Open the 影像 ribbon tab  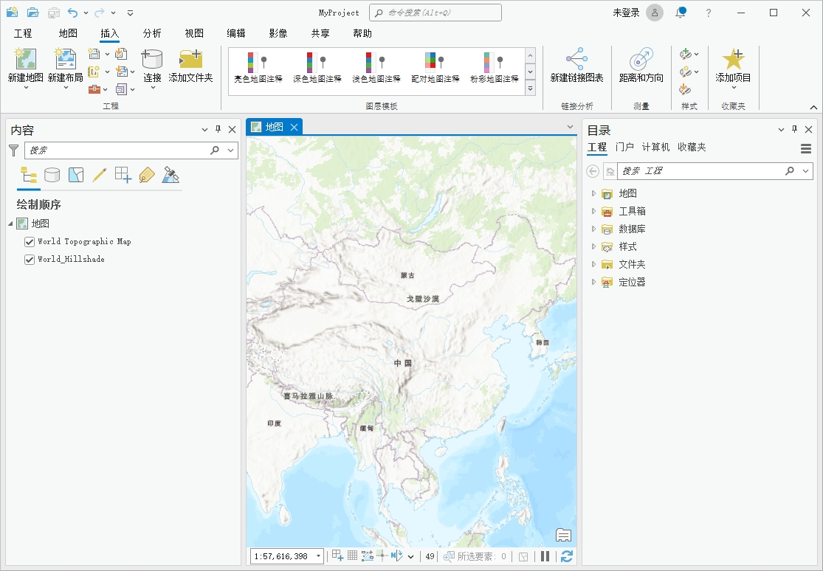pos(278,34)
